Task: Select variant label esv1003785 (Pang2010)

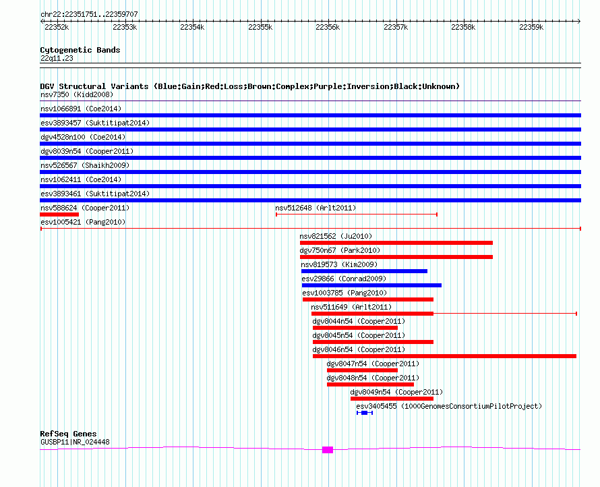Action: (x=344, y=293)
